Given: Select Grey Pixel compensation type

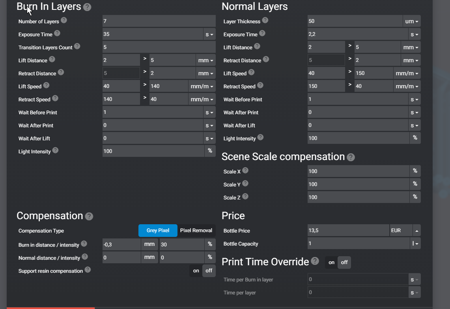Looking at the screenshot, I should click(158, 231).
